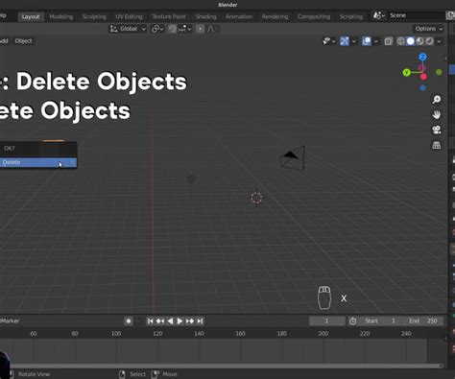Image resolution: width=455 pixels, height=379 pixels.
Task: Open the pivot point dropdown
Action: point(157,29)
